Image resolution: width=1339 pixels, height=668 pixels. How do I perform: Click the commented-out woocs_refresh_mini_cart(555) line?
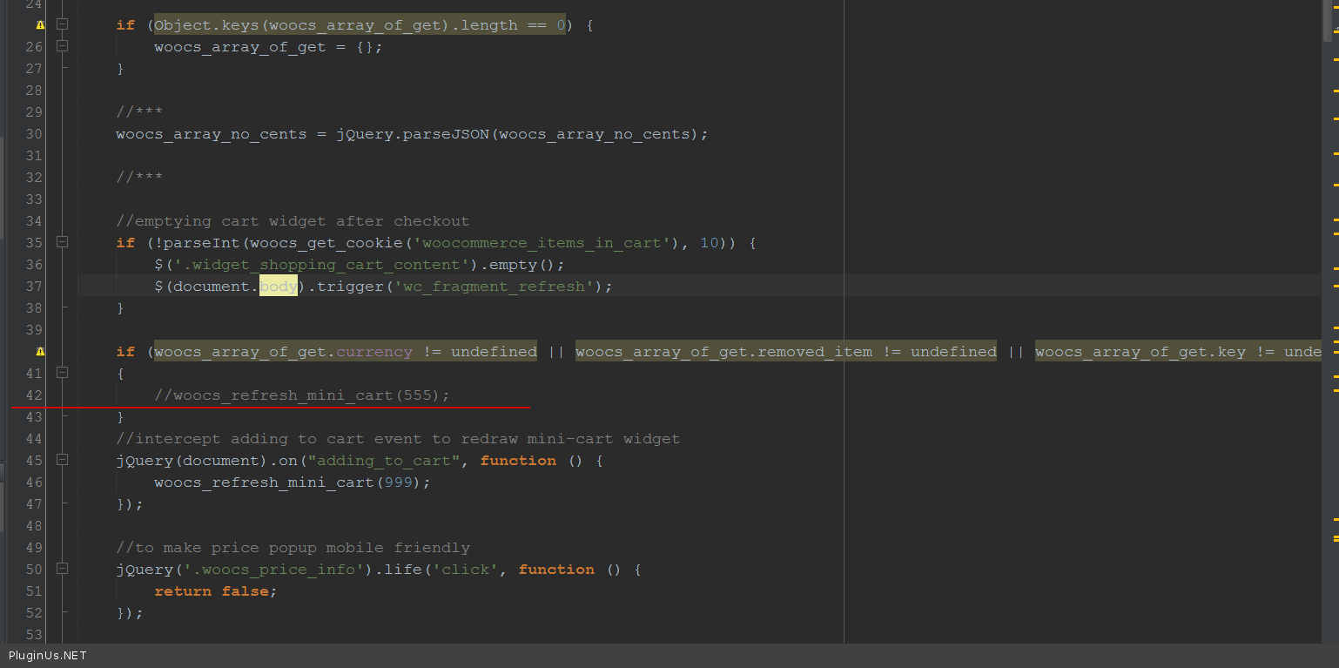click(x=302, y=395)
